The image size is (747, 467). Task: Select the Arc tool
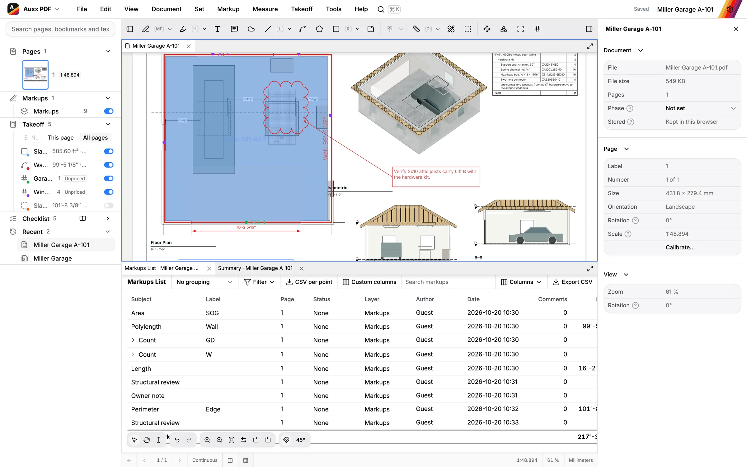point(303,29)
